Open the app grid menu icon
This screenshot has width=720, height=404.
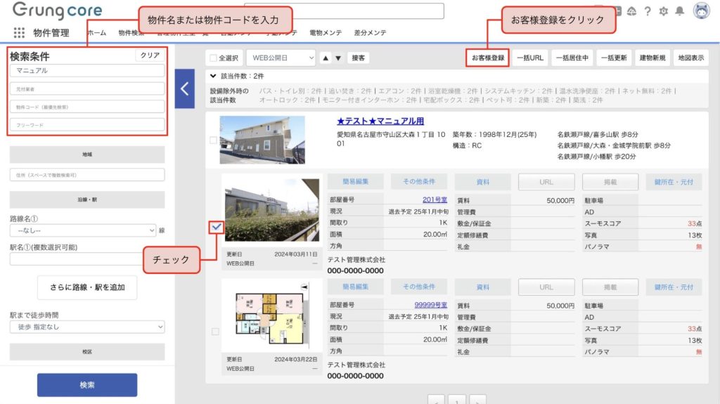coord(19,33)
